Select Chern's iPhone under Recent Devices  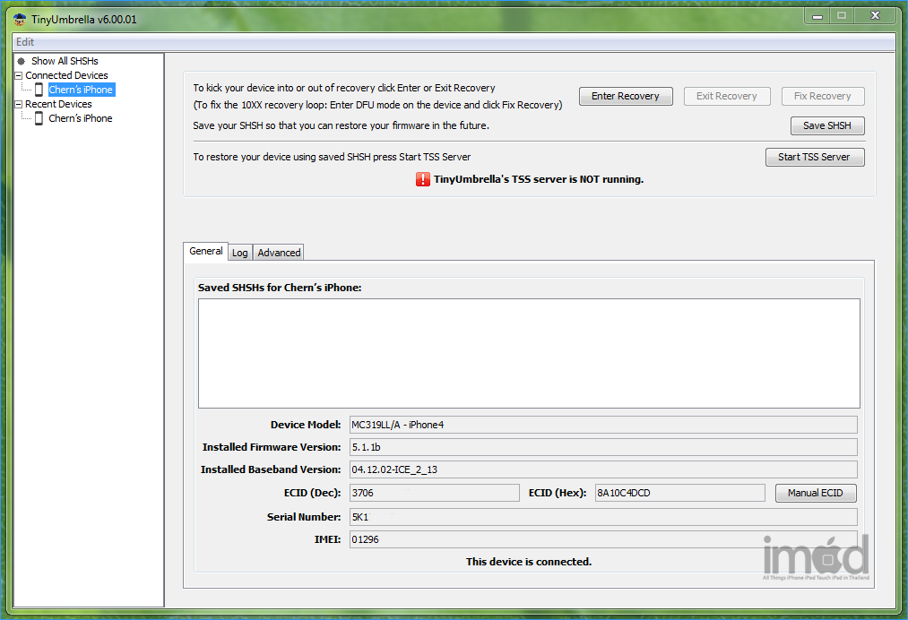point(81,118)
